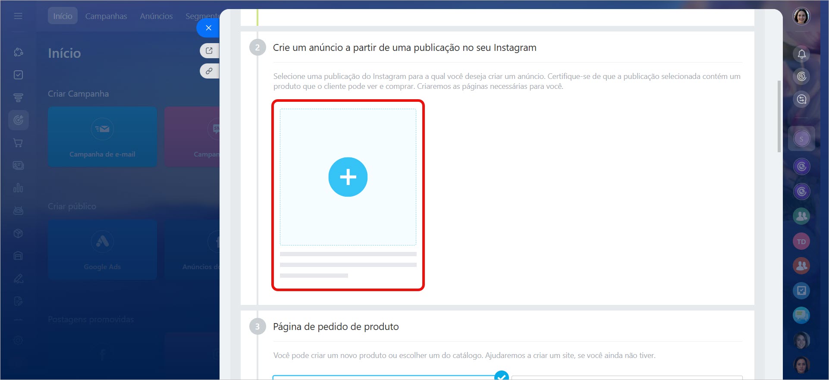This screenshot has width=829, height=380.
Task: Open the 'S' chat avatar in right sidebar
Action: click(801, 139)
